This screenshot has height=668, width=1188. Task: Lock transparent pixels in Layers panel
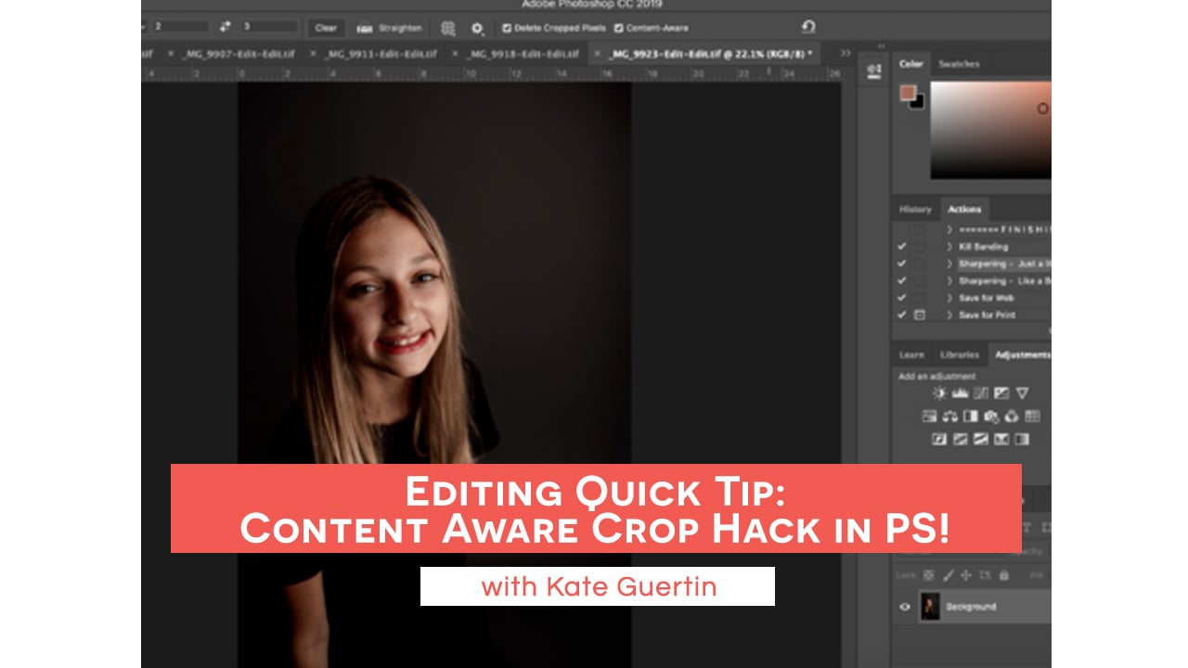[929, 575]
